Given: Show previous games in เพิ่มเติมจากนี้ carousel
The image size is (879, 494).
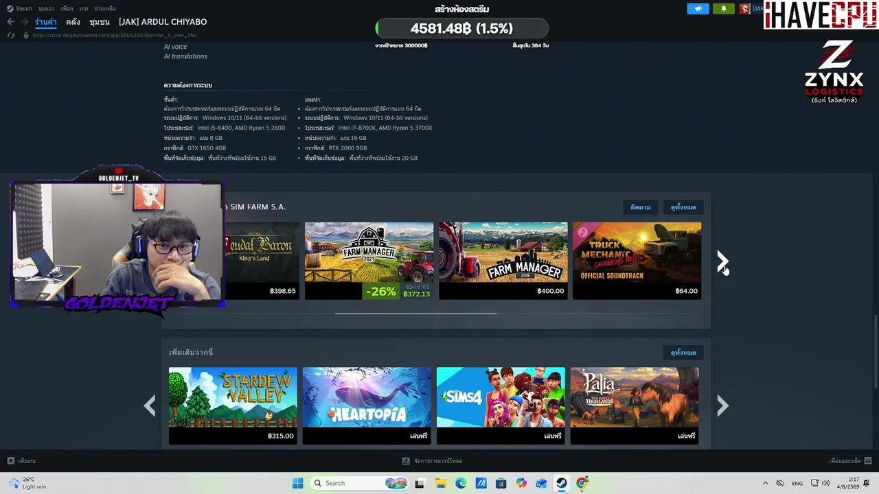Looking at the screenshot, I should (150, 406).
